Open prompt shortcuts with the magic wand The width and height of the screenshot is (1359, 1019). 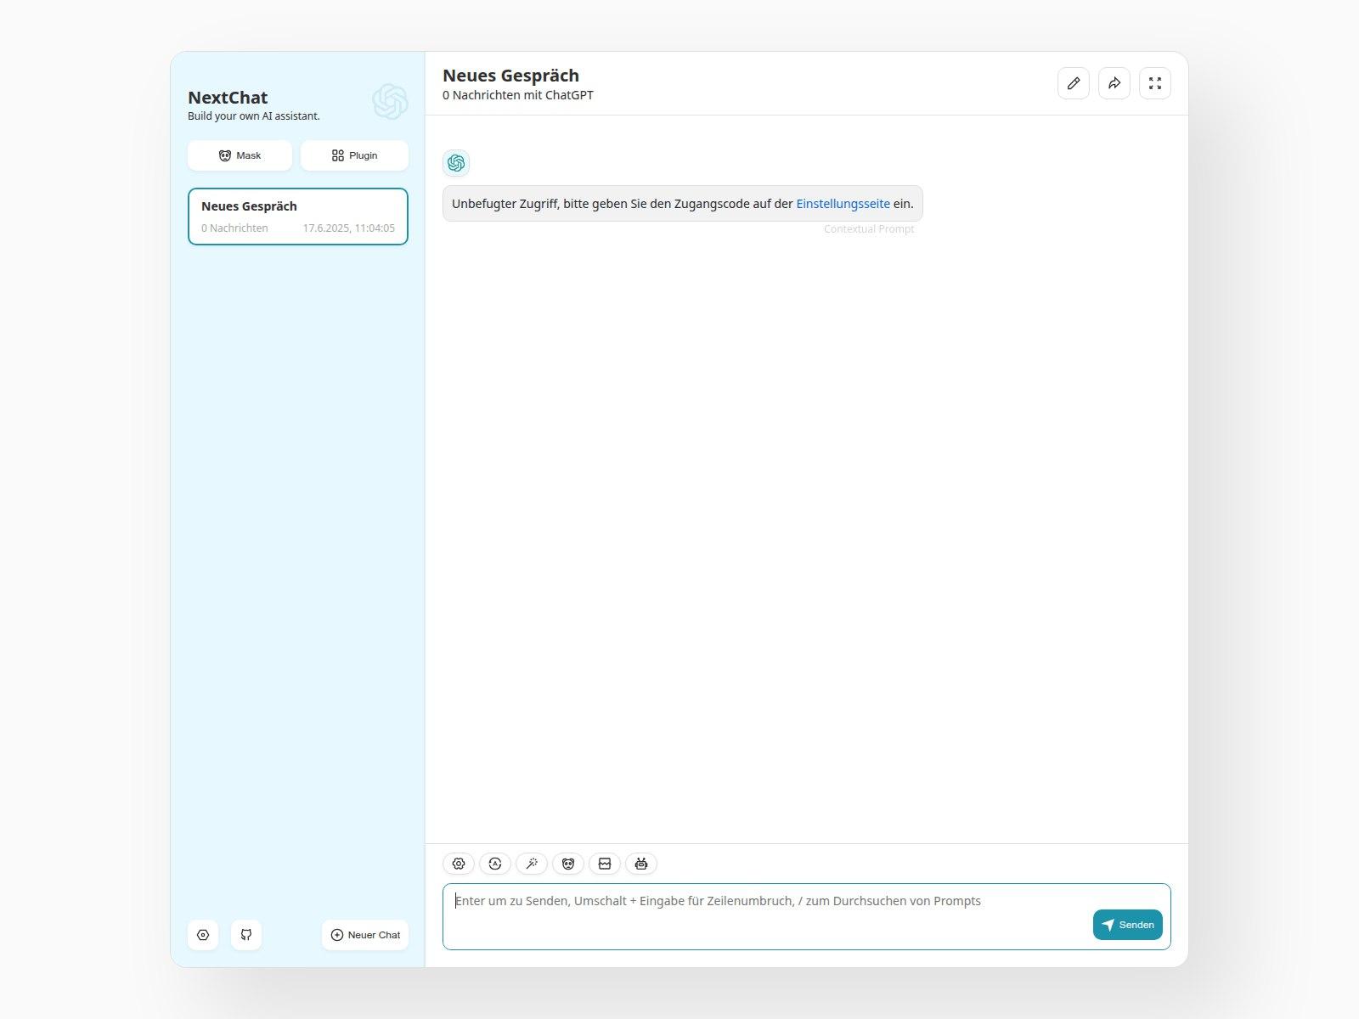[x=532, y=864]
